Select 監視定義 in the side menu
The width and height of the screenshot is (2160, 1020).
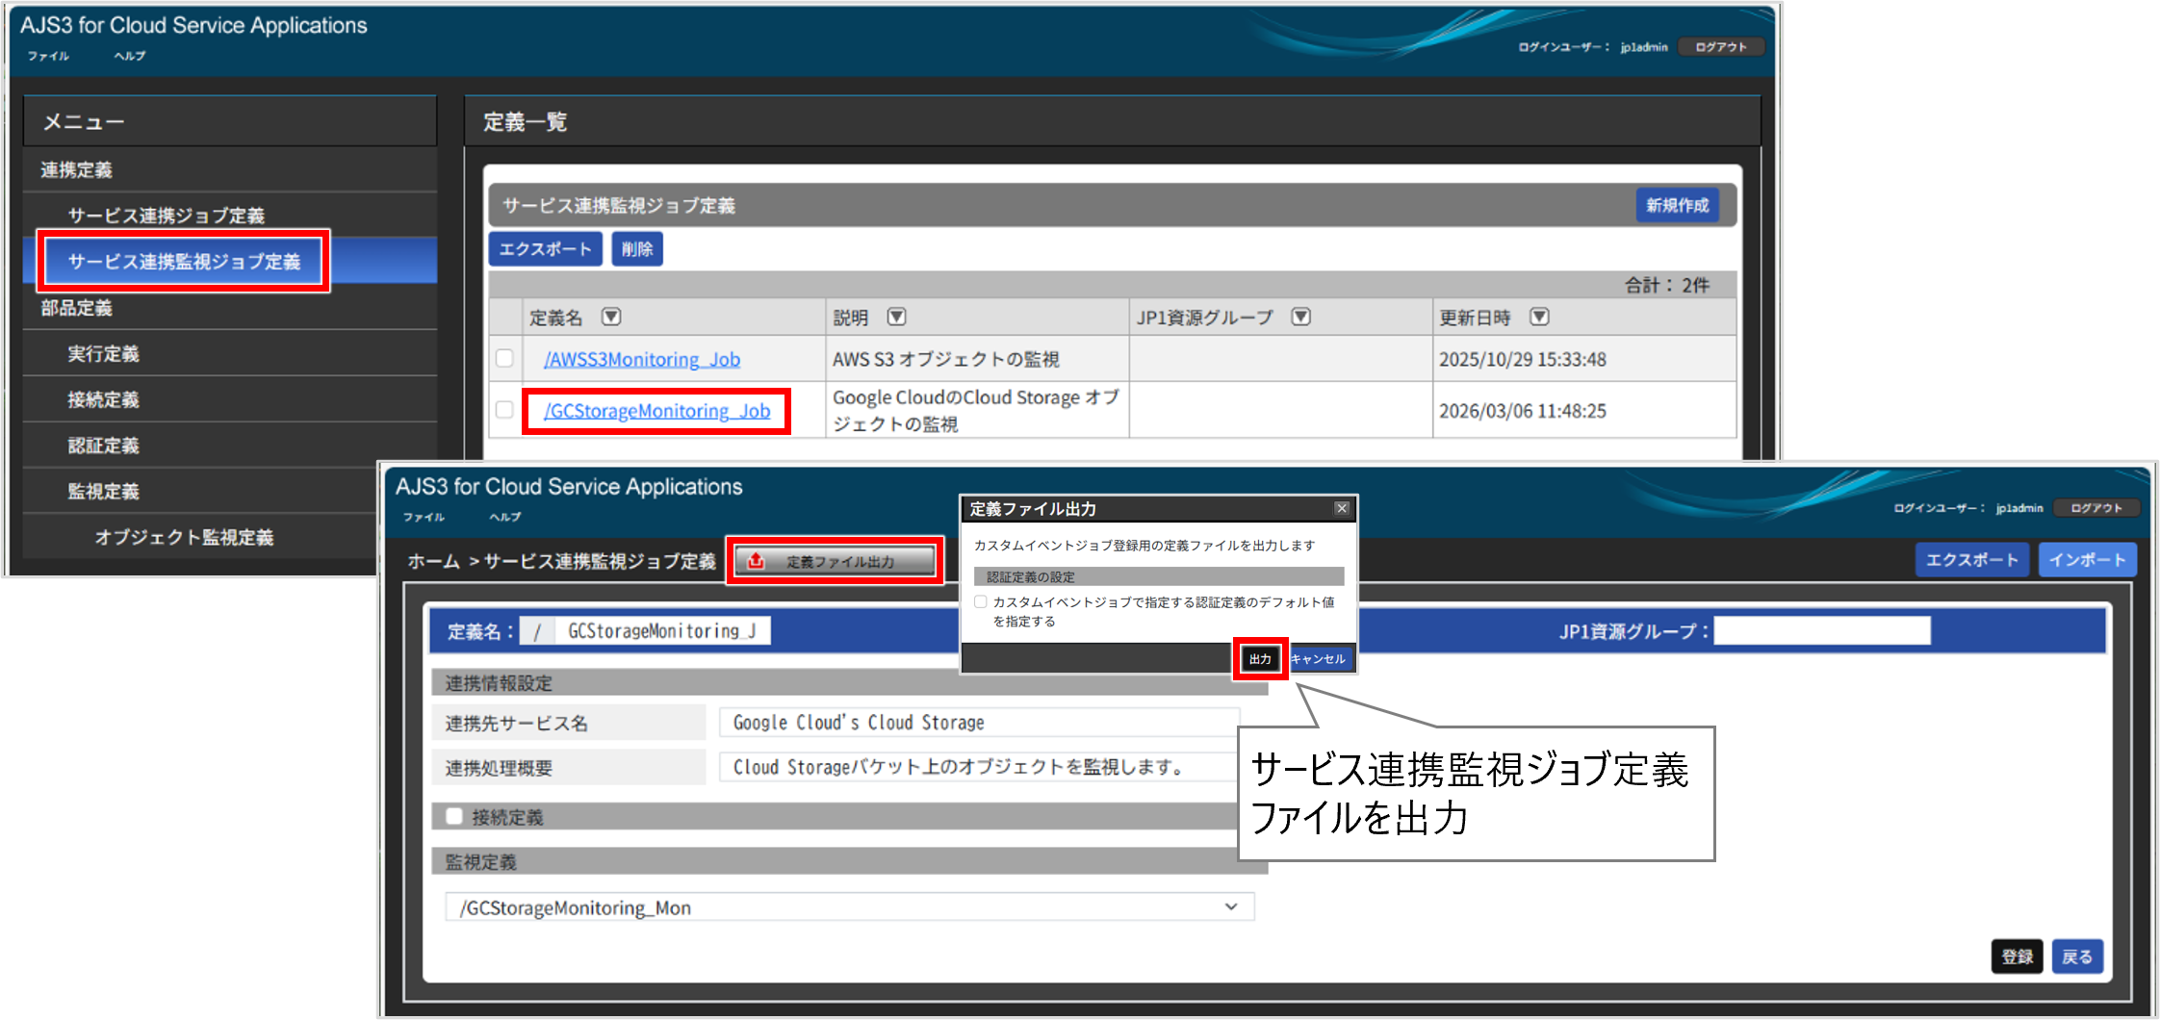(x=200, y=491)
